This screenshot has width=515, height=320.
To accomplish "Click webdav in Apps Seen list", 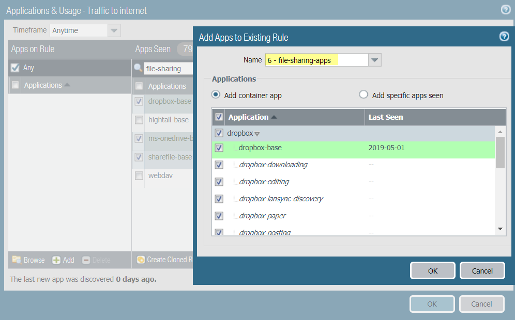I will pyautogui.click(x=160, y=175).
